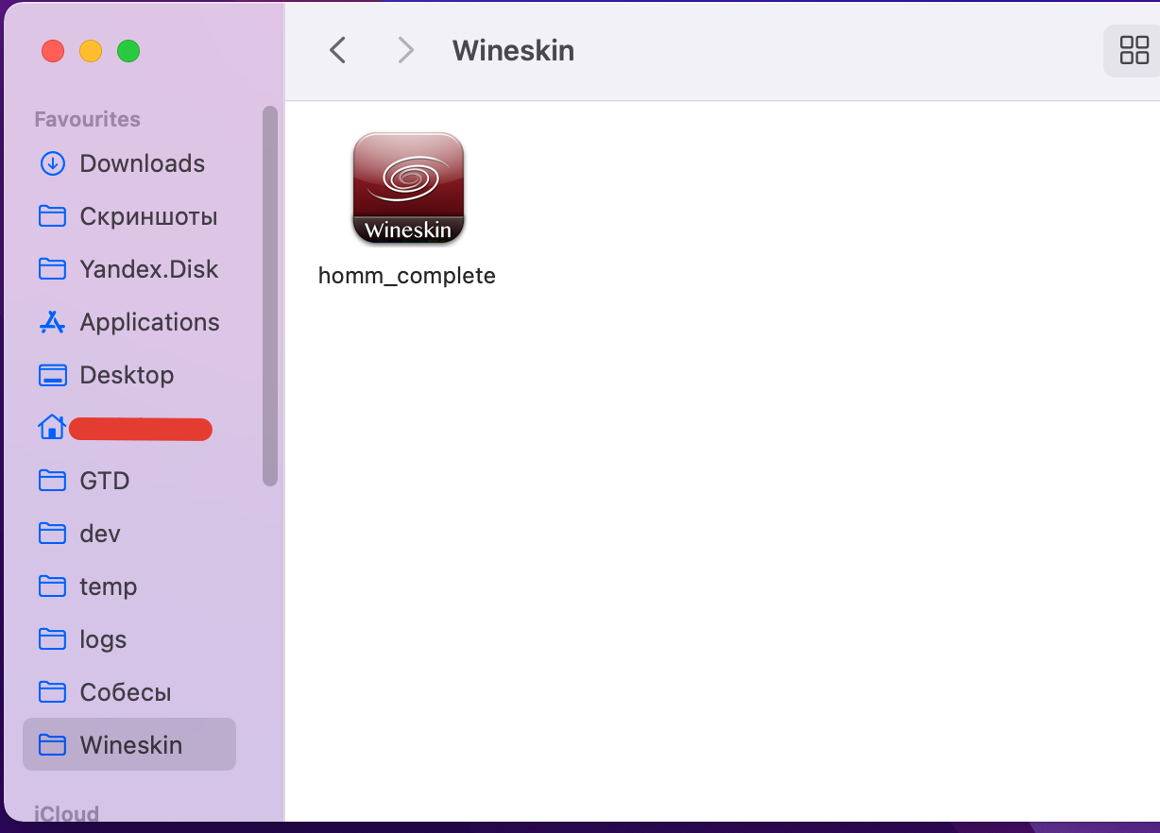Click the Favourites section header

(x=87, y=119)
